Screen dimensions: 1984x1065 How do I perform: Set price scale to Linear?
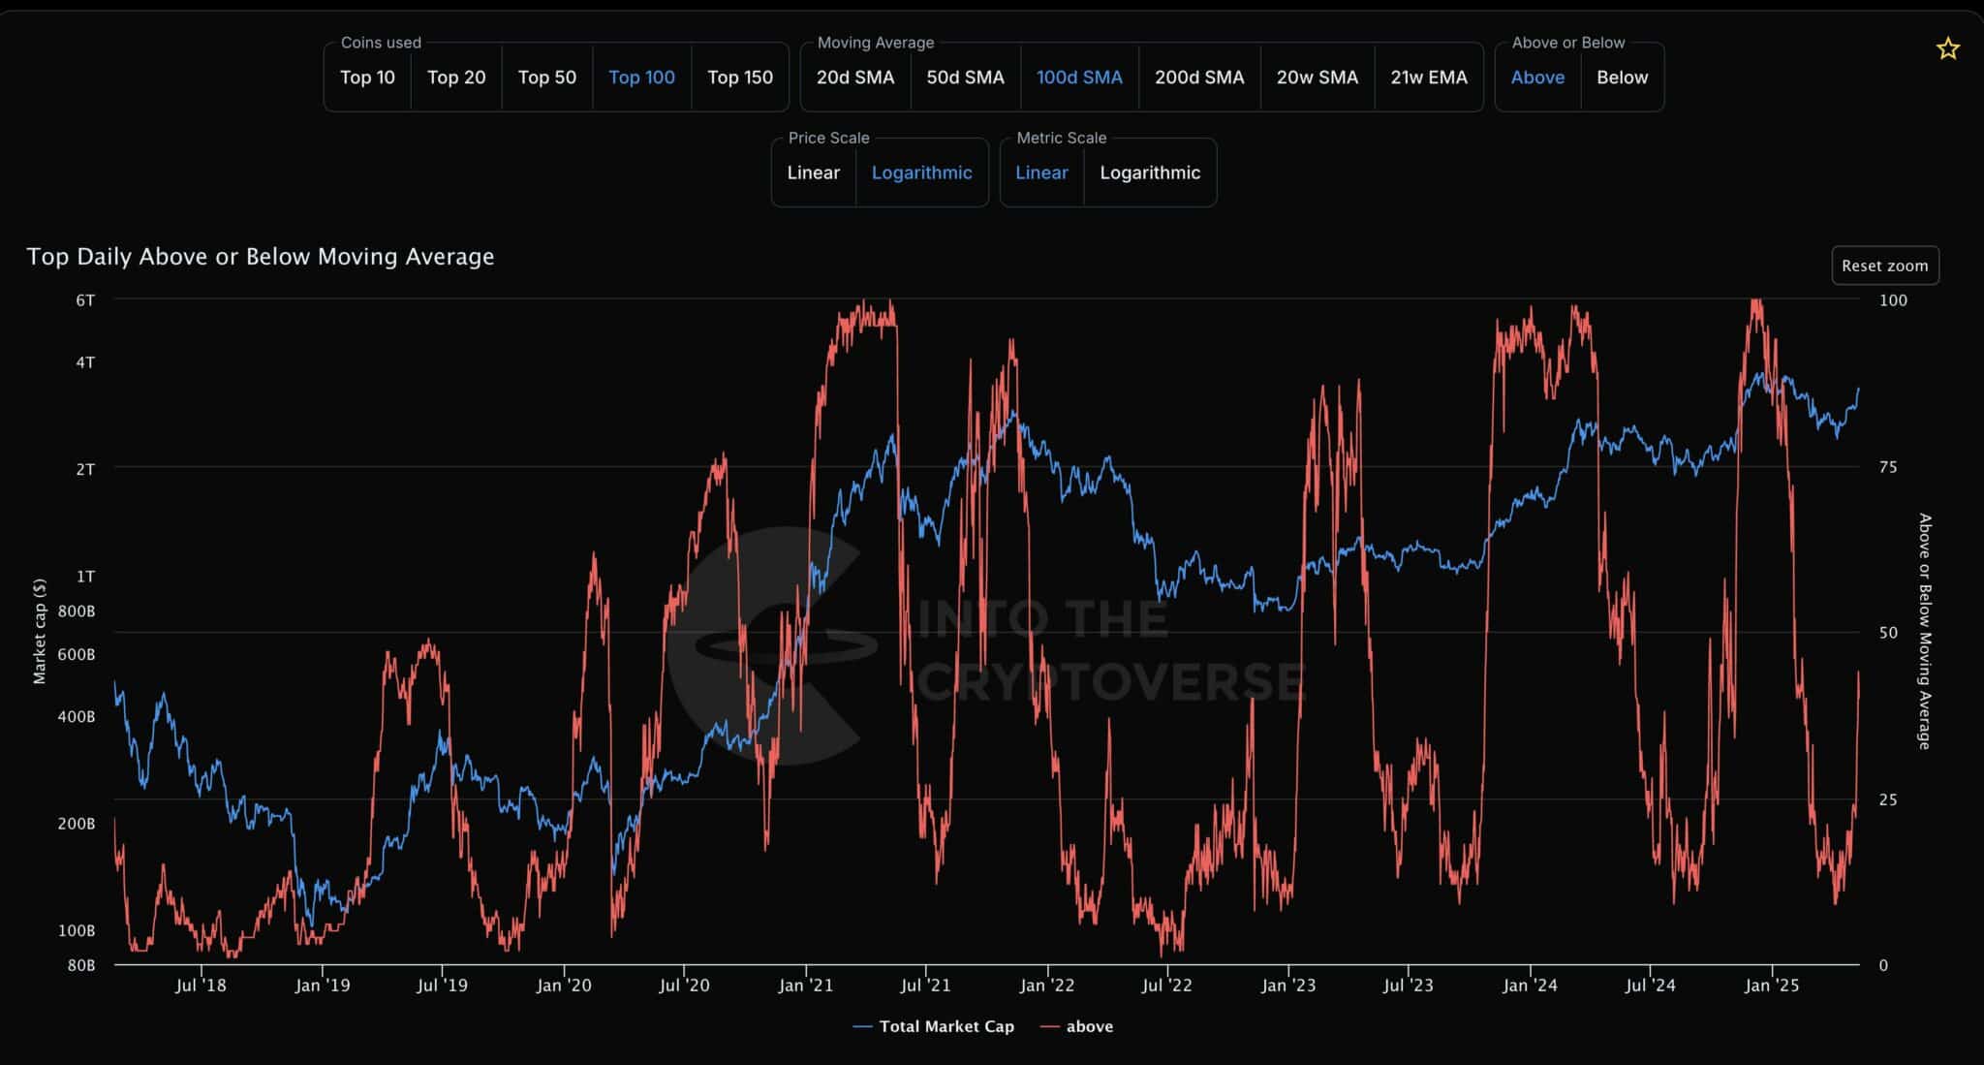(813, 172)
